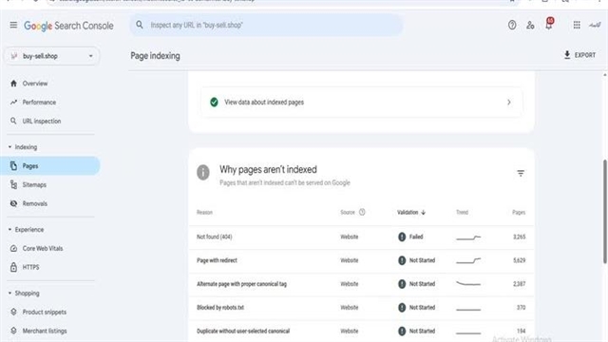Collapse the Experience section
Screen dimensions: 608x342
[x=26, y=230]
